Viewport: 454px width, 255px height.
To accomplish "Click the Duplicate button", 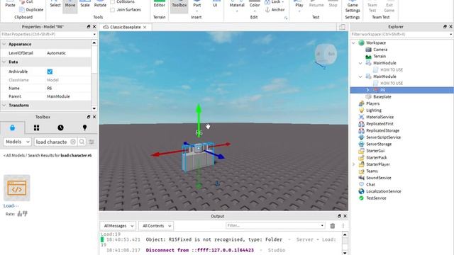I will point(31,9).
